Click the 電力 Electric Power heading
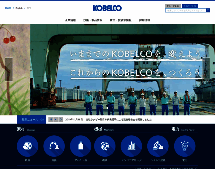This screenshot has width=215, height=169. click(x=183, y=129)
